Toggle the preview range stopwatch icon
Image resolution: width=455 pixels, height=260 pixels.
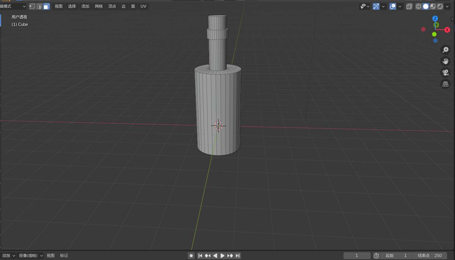pos(376,256)
